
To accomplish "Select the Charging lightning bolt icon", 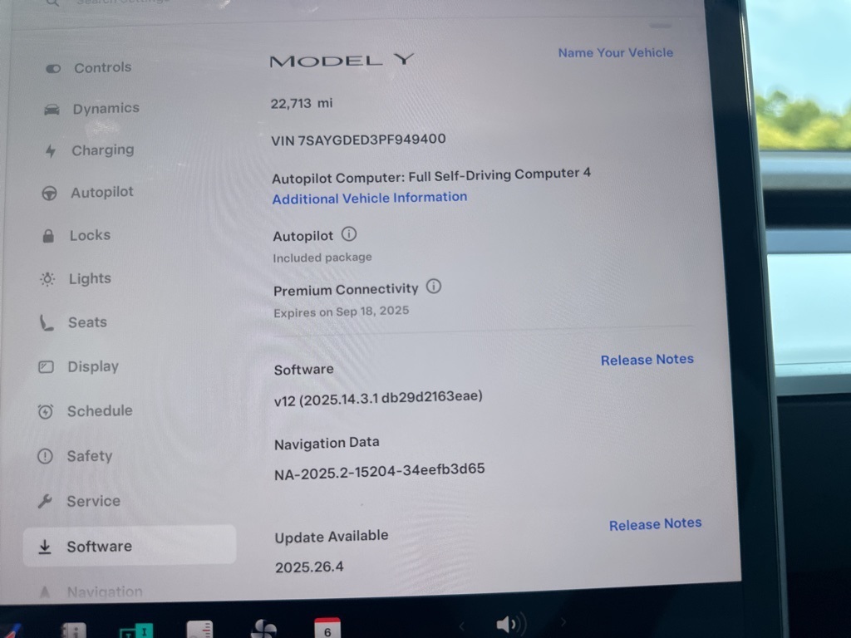I will (x=51, y=151).
